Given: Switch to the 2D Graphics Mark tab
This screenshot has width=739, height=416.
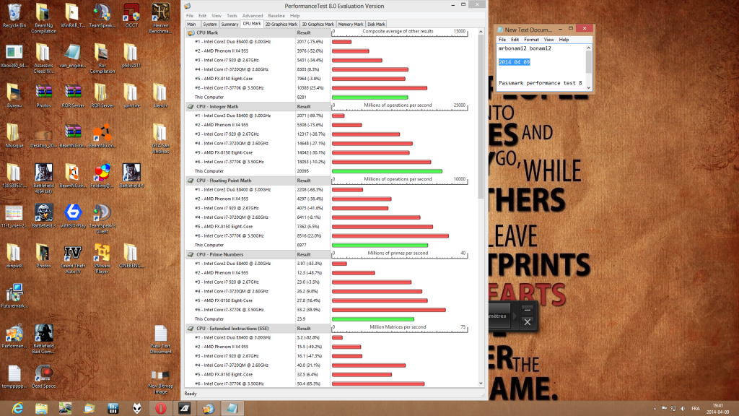Looking at the screenshot, I should coord(281,24).
